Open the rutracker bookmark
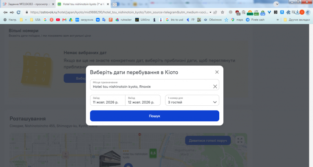This screenshot has width=313, height=167. point(123,20)
